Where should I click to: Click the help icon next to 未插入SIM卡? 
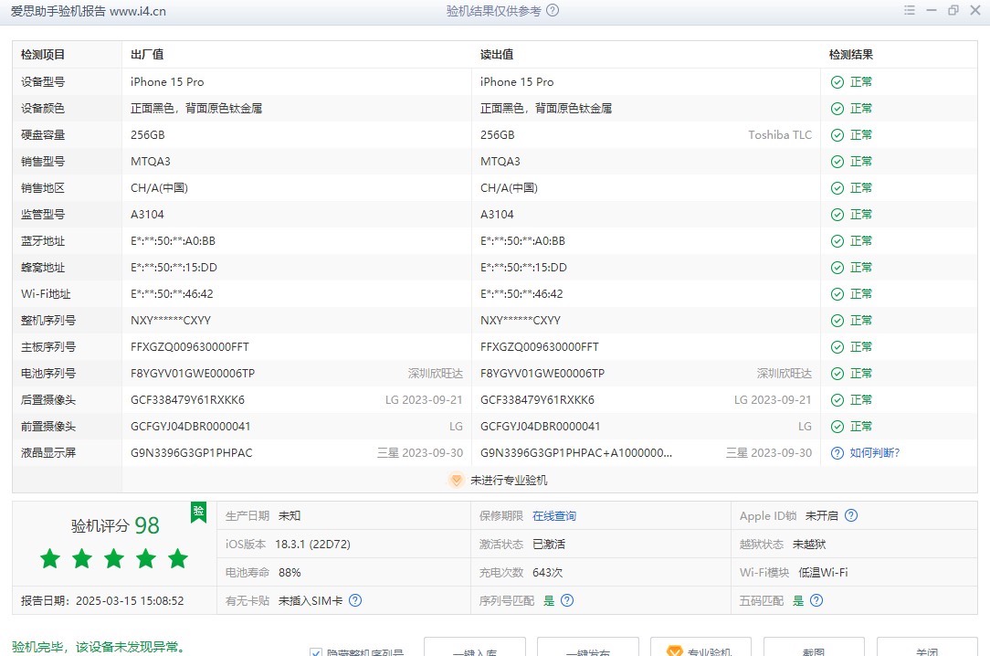[x=355, y=600]
